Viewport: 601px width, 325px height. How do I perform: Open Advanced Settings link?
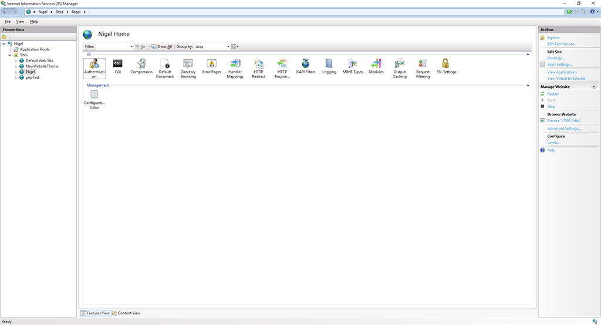[564, 128]
